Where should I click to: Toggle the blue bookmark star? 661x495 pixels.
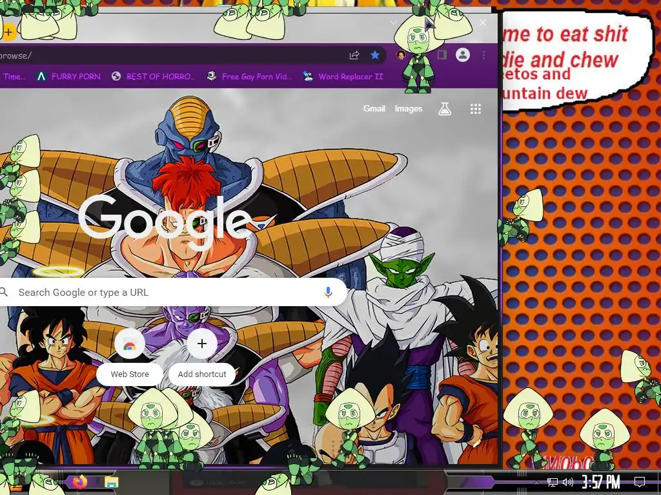click(x=375, y=55)
